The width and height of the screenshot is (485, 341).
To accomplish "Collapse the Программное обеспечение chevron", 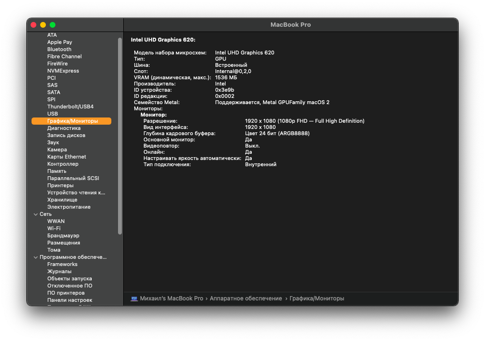I will tap(35, 257).
